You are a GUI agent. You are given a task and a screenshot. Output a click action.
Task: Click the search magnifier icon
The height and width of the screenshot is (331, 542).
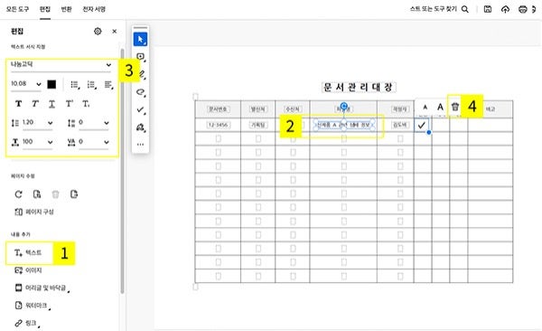(x=465, y=9)
